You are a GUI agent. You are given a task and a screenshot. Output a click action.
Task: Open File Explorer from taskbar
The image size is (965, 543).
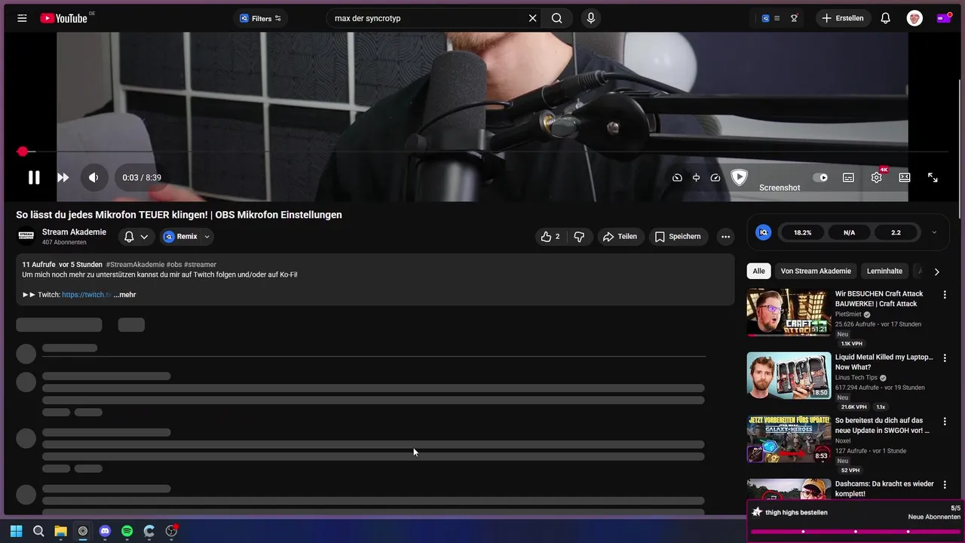click(60, 531)
